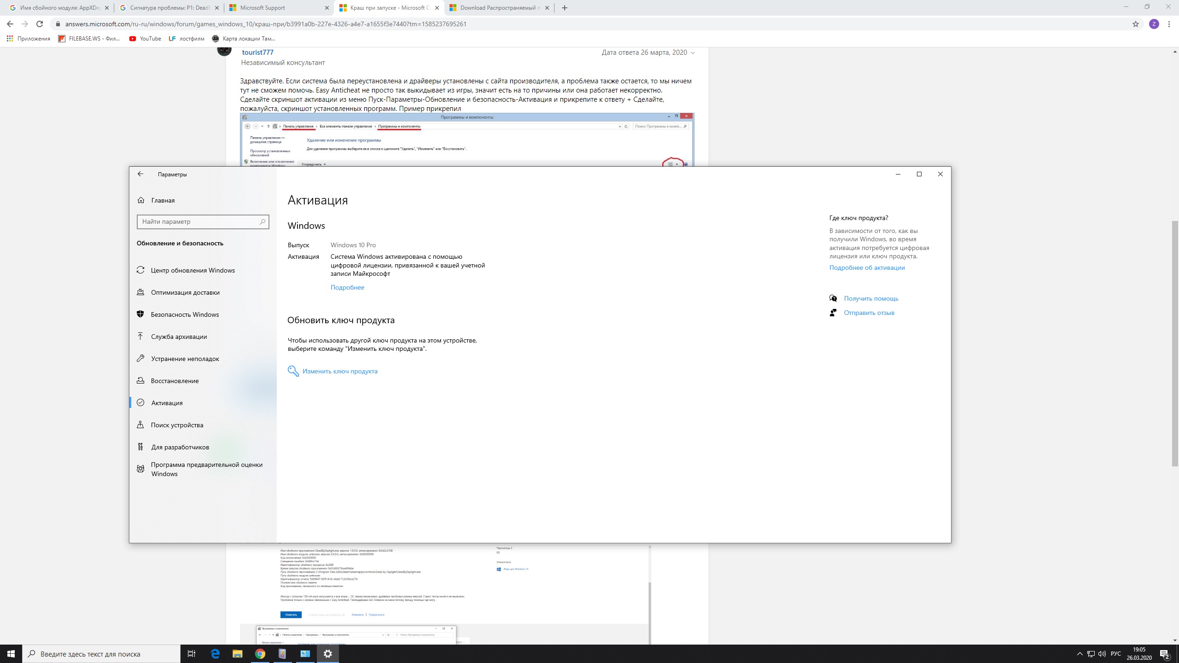Click Изменить ключ продукта link

(x=339, y=371)
